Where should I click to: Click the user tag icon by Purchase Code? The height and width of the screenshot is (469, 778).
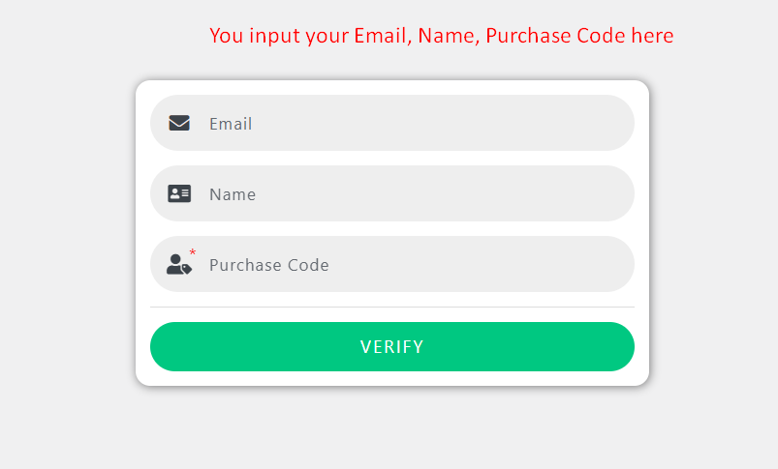[178, 265]
